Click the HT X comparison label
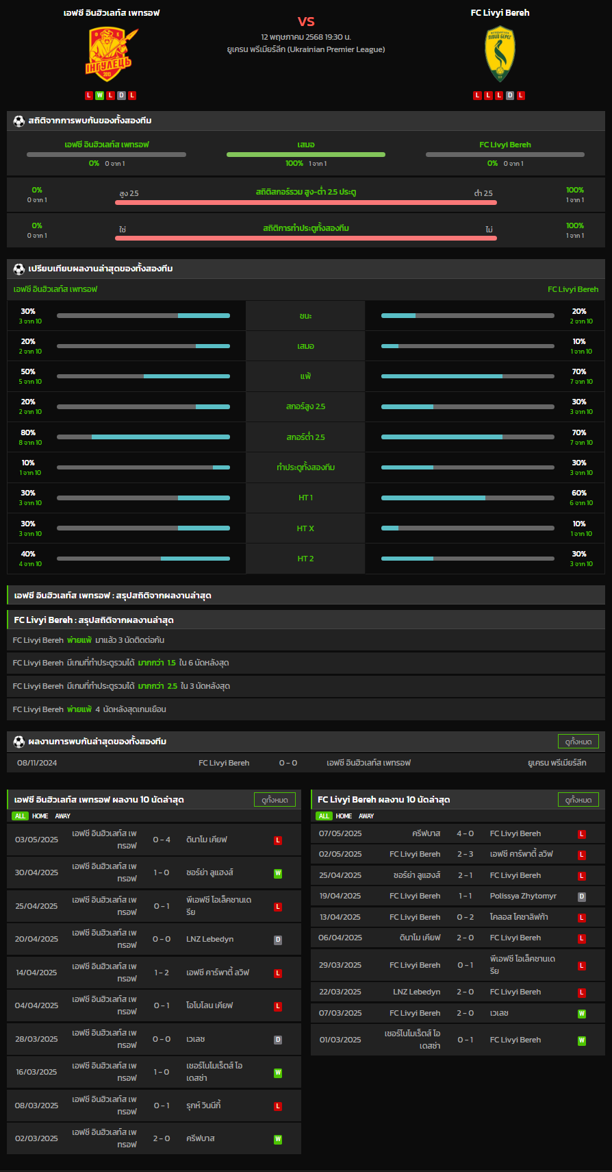Image resolution: width=612 pixels, height=1172 pixels. (x=306, y=528)
